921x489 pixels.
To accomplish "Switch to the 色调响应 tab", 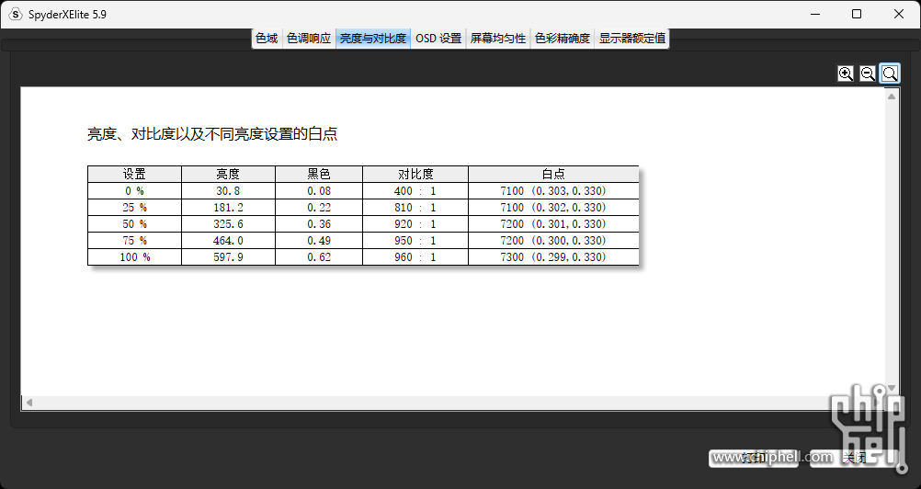I will (309, 39).
